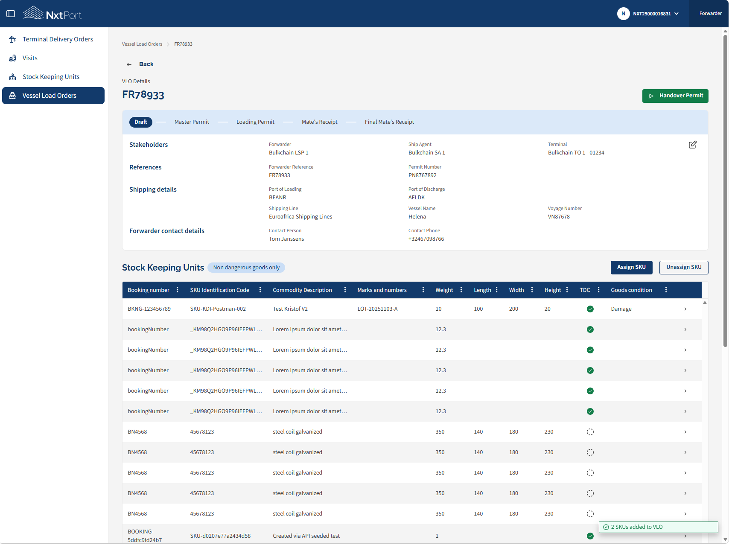Select the Draft status step
The height and width of the screenshot is (545, 729).
[x=141, y=122]
